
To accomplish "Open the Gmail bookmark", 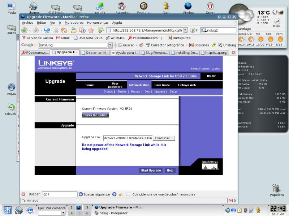I will 63,38.
